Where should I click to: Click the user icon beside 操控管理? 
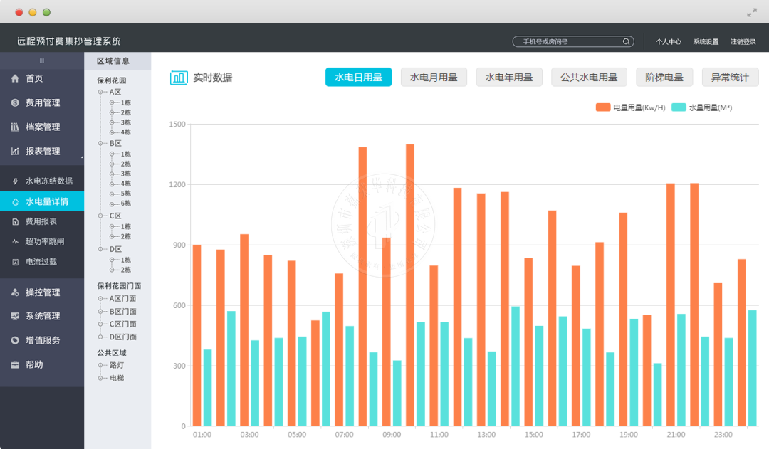[x=15, y=292]
